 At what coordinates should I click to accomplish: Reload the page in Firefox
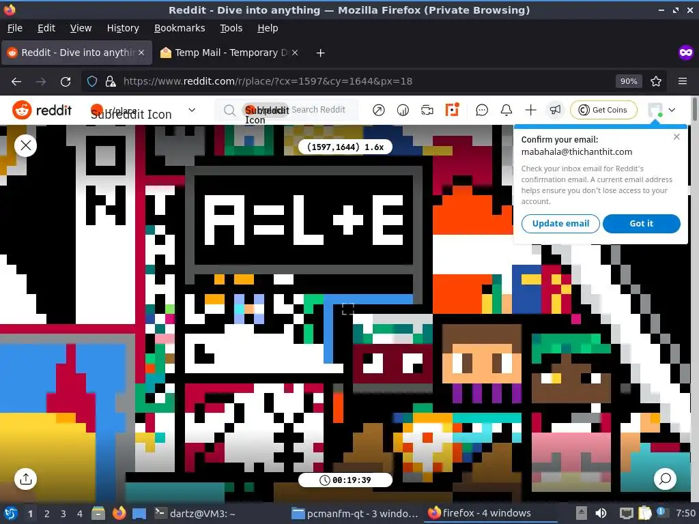[x=66, y=82]
